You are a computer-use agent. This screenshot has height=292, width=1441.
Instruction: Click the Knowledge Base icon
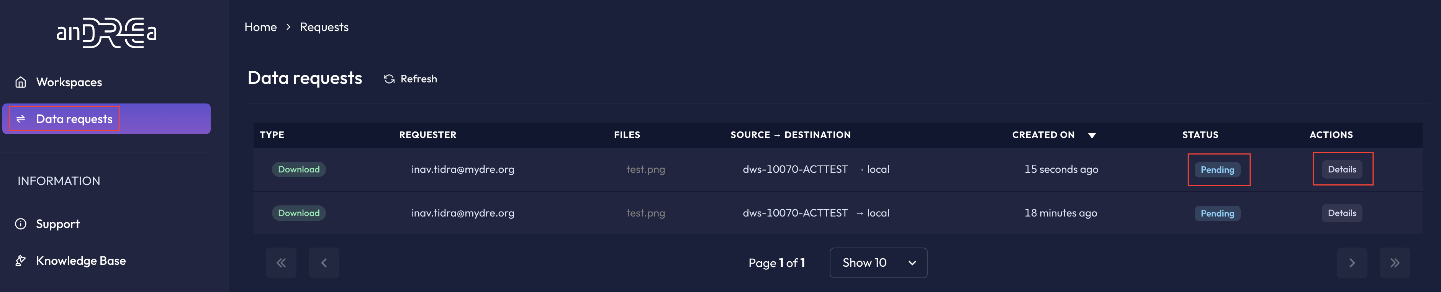click(x=21, y=261)
